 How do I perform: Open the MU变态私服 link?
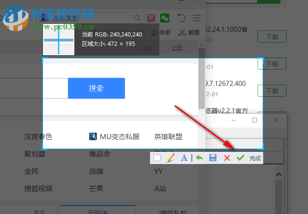115,136
